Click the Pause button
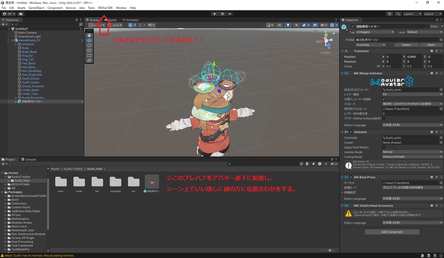The image size is (444, 258). [x=222, y=14]
